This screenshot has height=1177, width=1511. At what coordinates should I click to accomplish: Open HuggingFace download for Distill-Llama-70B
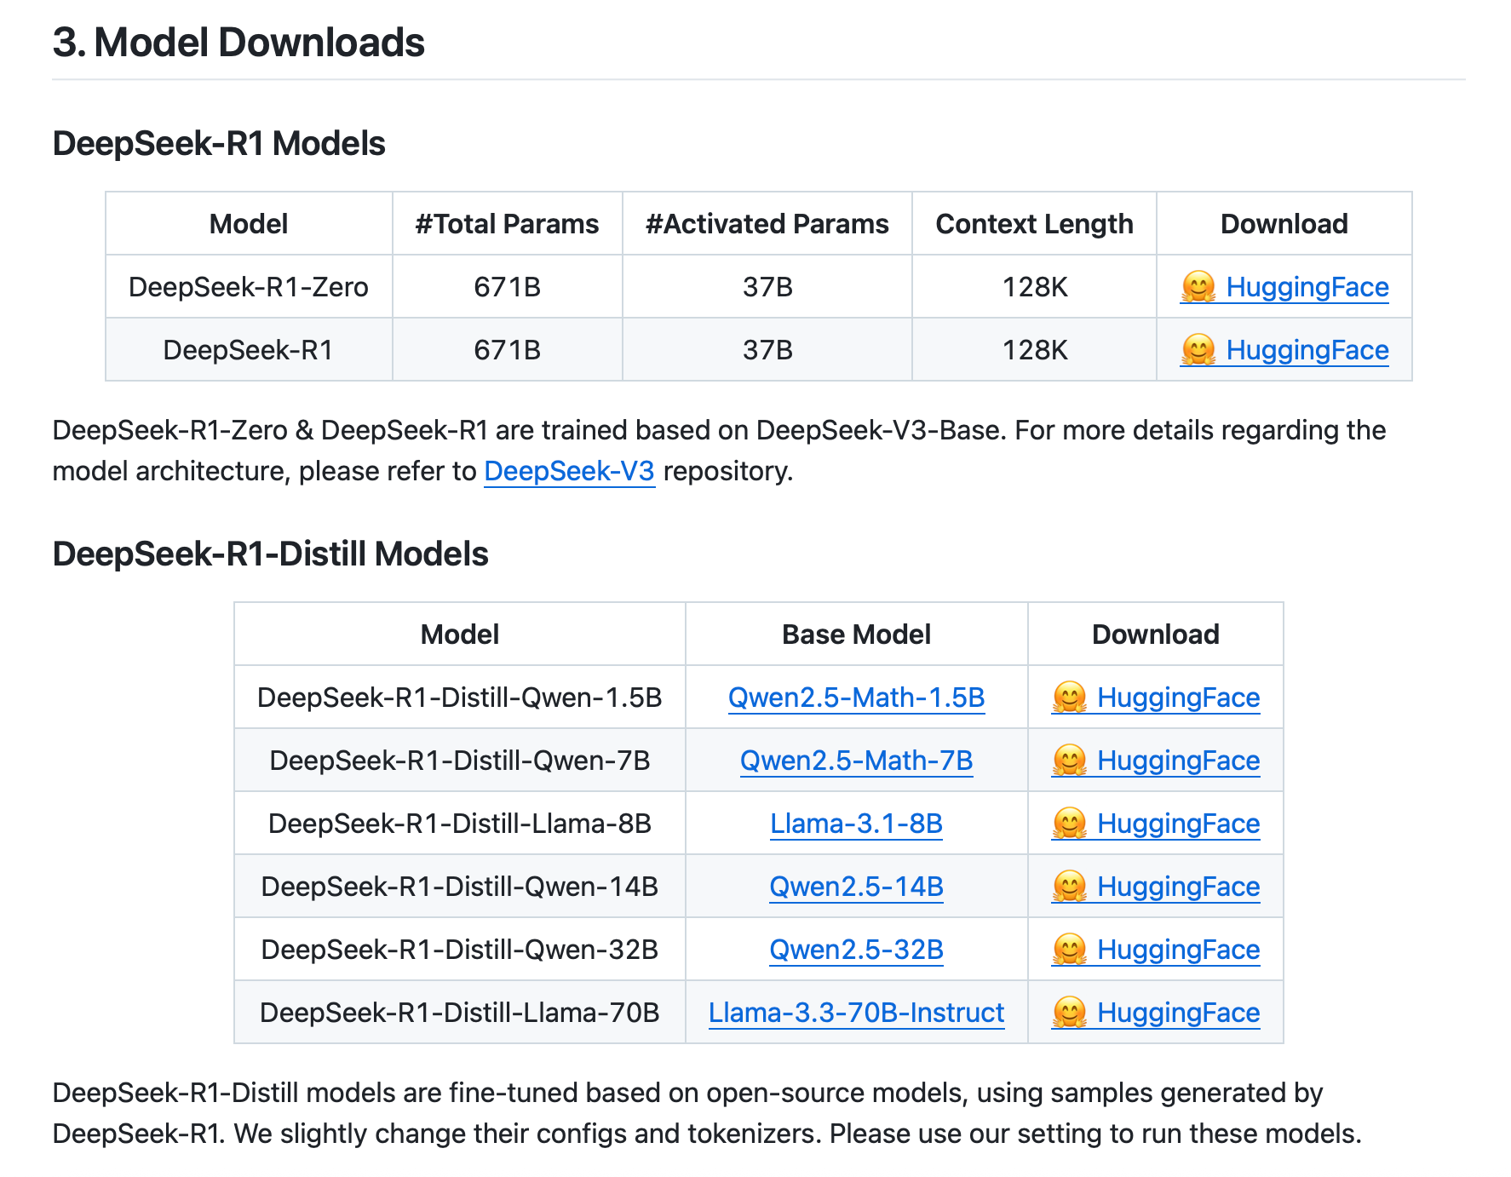tap(1156, 1013)
